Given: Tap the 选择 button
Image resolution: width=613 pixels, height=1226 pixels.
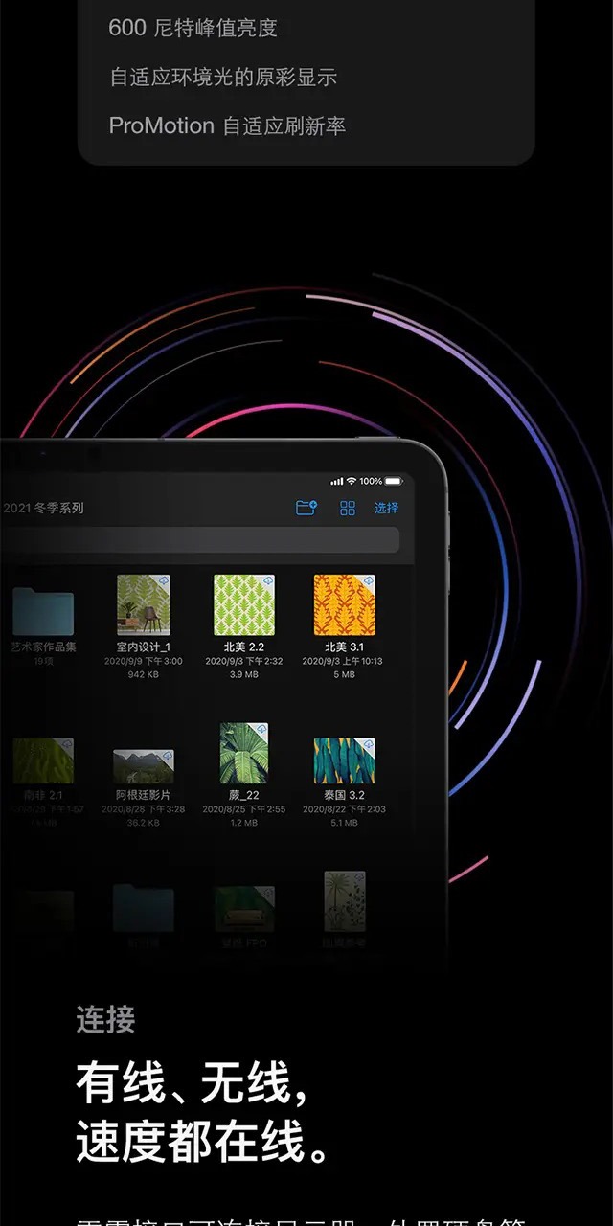Looking at the screenshot, I should pos(387,508).
